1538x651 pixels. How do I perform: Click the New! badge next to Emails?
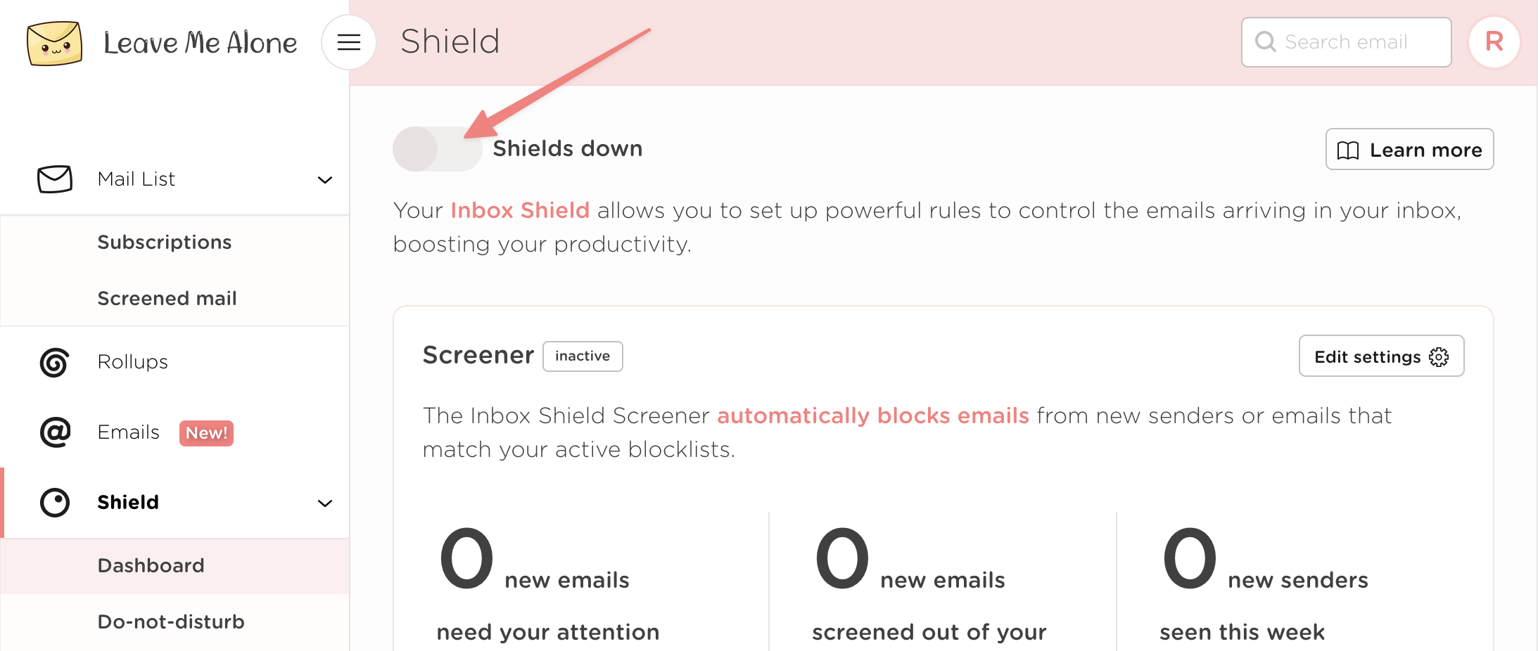coord(206,433)
